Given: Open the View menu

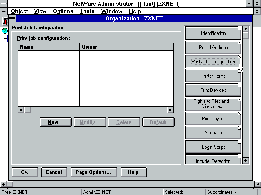Looking at the screenshot, I should (x=40, y=11).
